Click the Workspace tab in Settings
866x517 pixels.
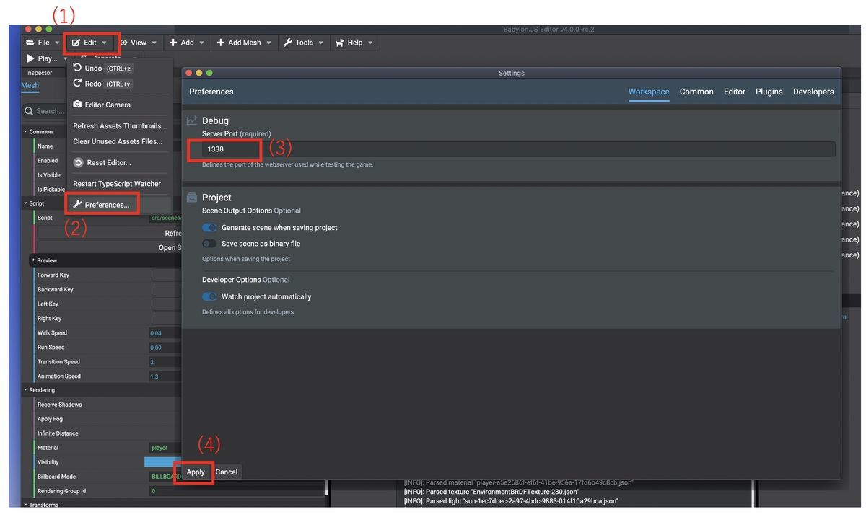(x=649, y=92)
